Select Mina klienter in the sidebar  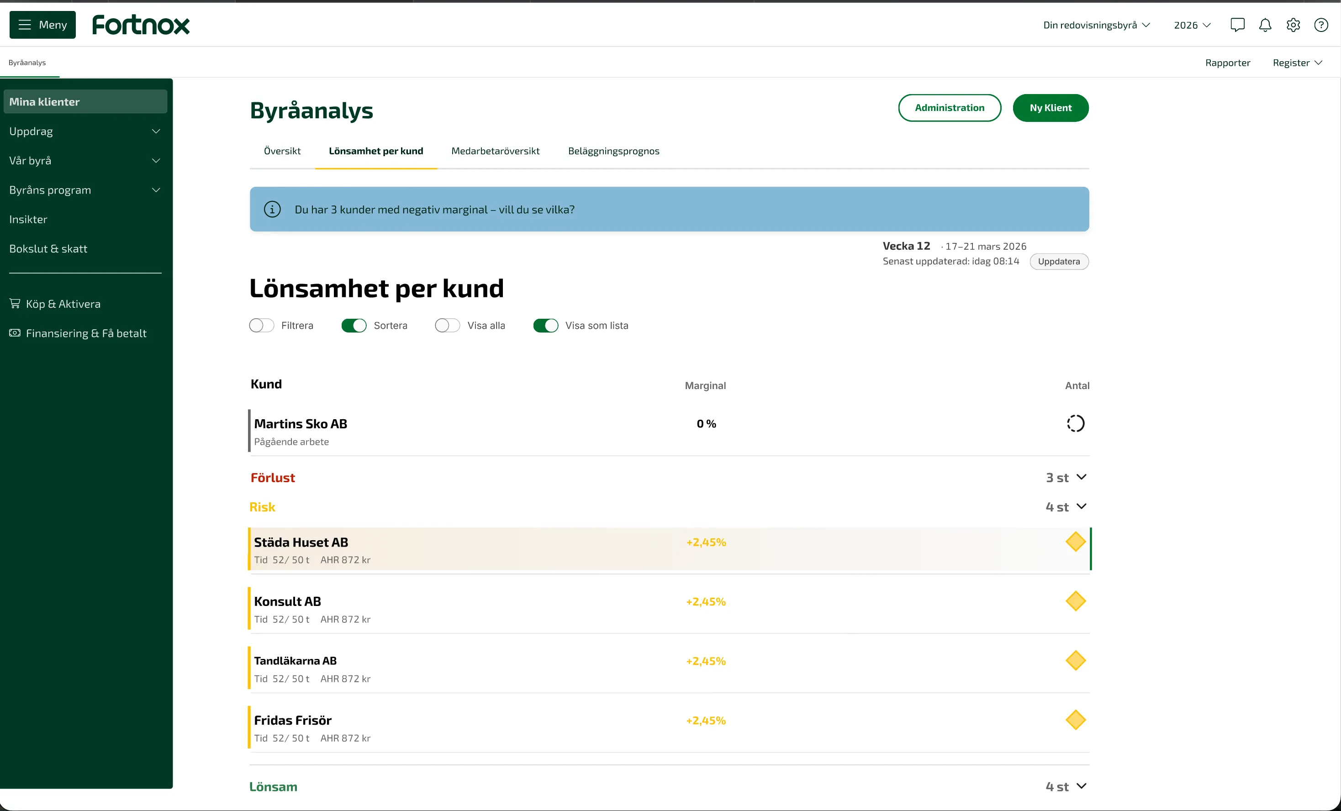85,102
